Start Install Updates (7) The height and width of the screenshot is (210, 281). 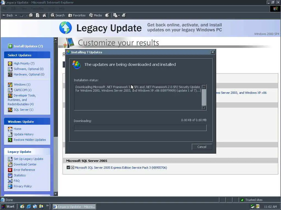click(x=28, y=46)
